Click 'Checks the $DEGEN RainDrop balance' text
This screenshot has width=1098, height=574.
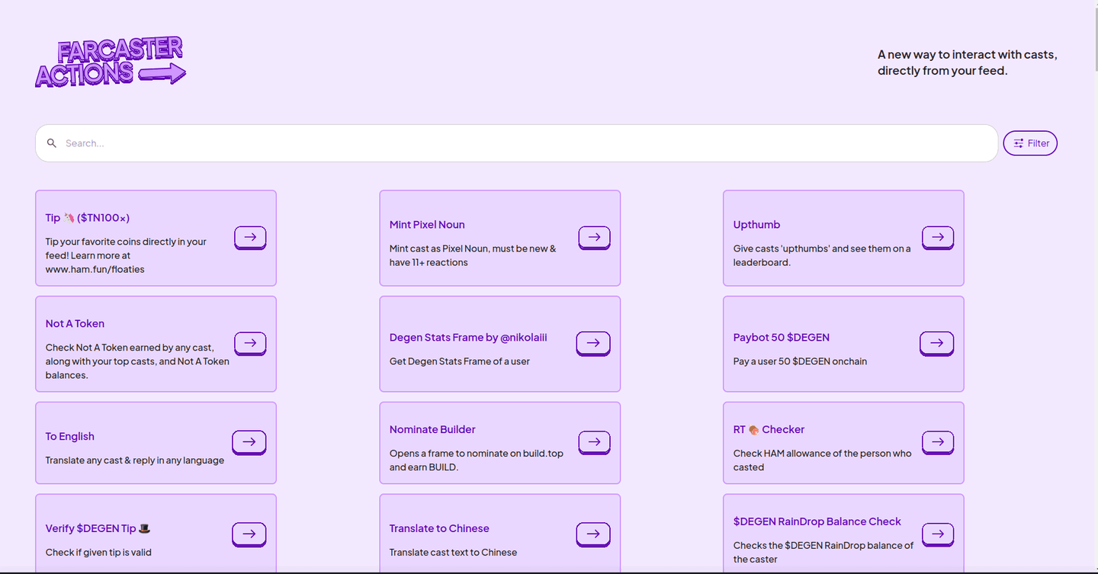tap(823, 553)
